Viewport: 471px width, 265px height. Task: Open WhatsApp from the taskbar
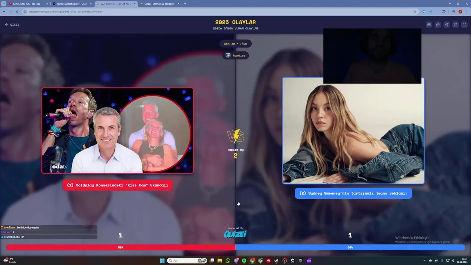tap(228, 261)
